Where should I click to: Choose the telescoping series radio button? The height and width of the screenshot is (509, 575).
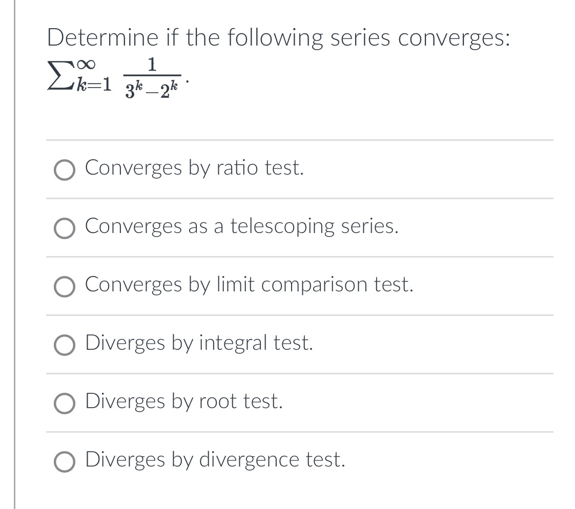click(65, 228)
